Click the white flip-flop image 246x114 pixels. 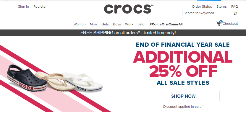point(82,82)
